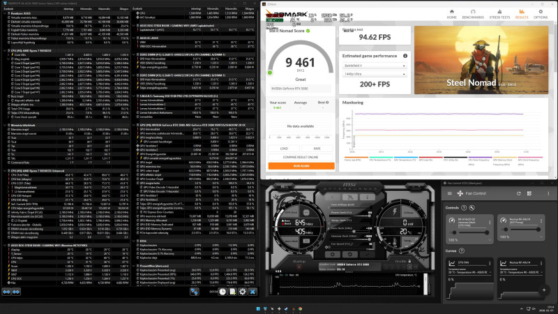
Task: Click the plus button in Fan Control
Action: 544,290
